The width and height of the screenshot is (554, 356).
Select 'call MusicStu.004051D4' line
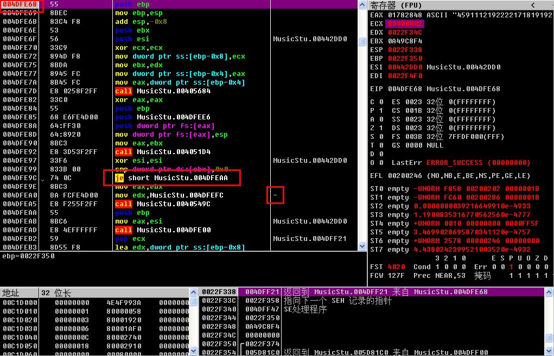(163, 152)
